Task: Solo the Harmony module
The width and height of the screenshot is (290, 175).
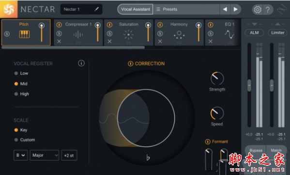Action: [x=160, y=34]
